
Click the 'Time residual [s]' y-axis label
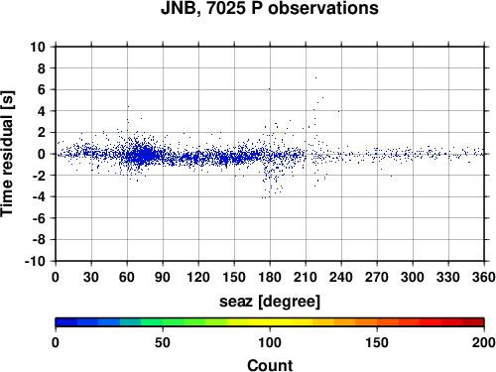tap(7, 154)
